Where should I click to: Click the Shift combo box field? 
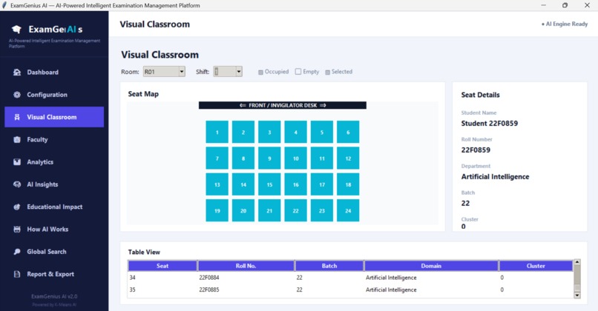click(228, 72)
